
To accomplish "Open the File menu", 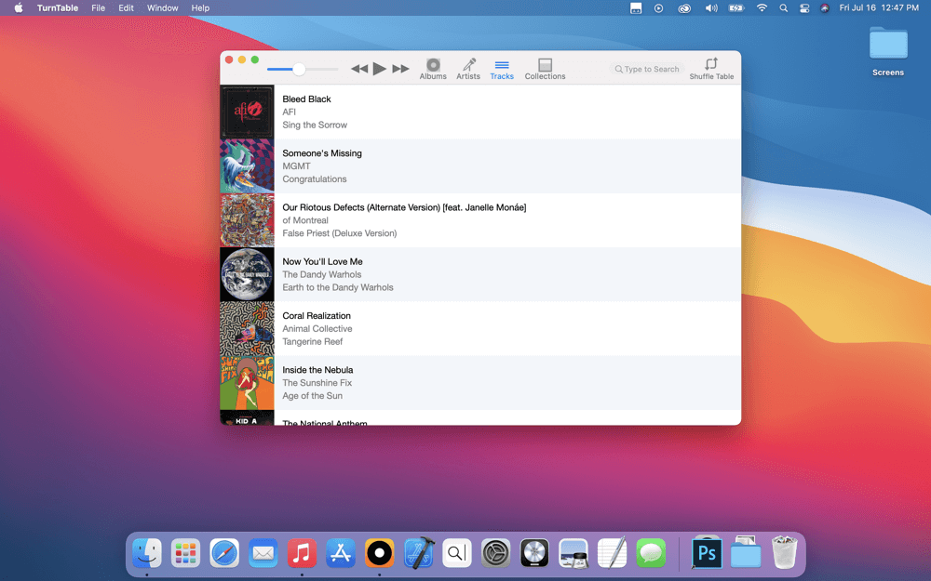I will (98, 7).
